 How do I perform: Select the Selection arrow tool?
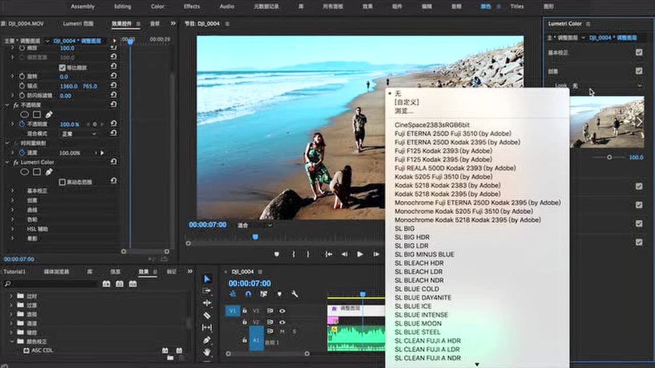click(x=207, y=279)
